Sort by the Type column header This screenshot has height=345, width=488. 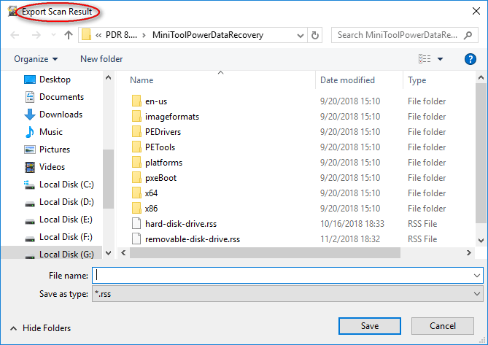click(x=417, y=80)
